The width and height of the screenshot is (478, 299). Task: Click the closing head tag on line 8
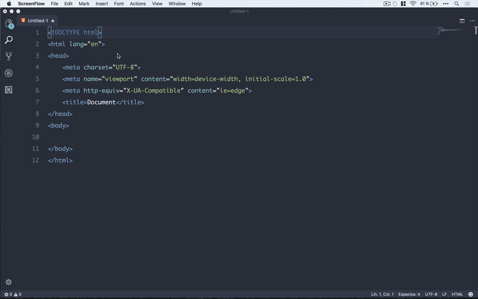[60, 114]
